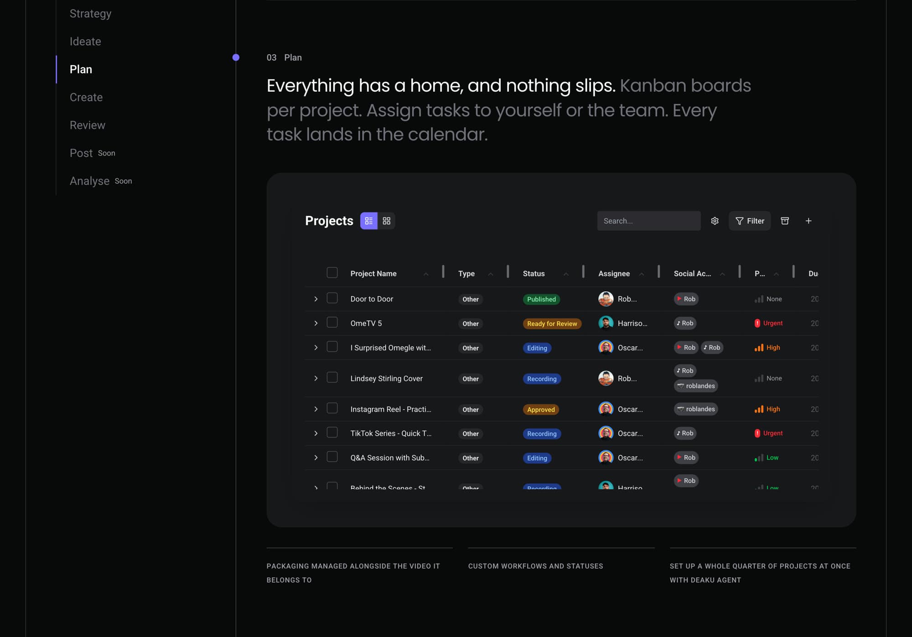Go to the Strategy section
Viewport: 912px width, 637px height.
pyautogui.click(x=90, y=14)
